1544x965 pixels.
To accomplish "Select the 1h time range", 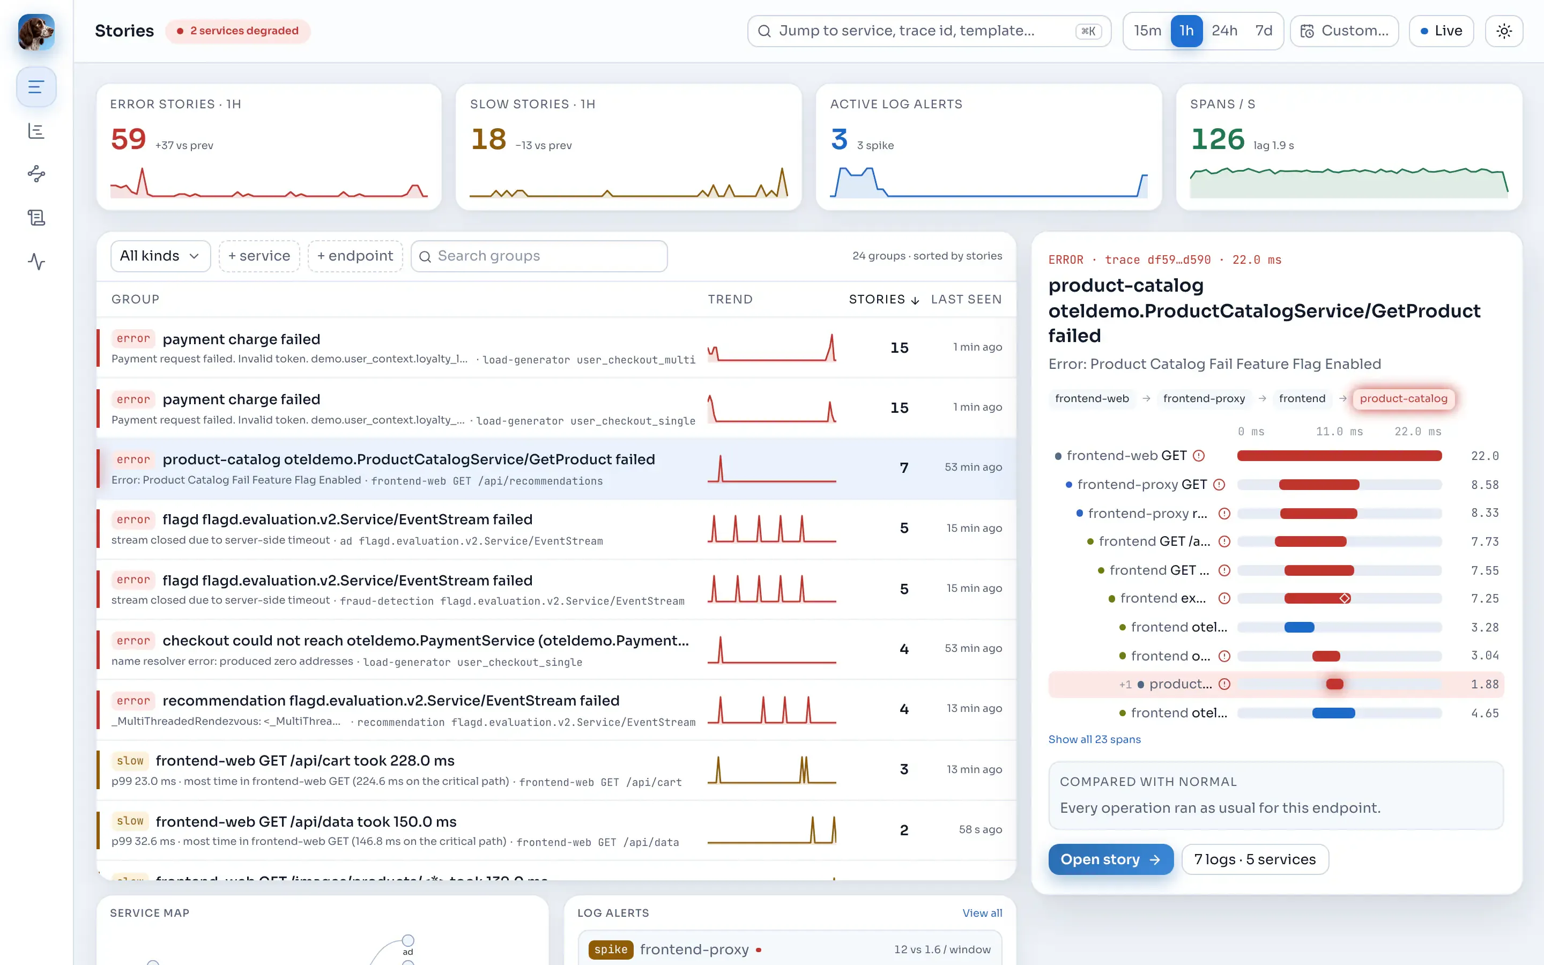I will pos(1186,31).
